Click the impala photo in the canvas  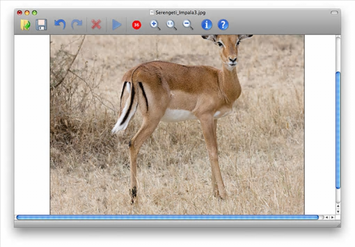tap(177, 124)
